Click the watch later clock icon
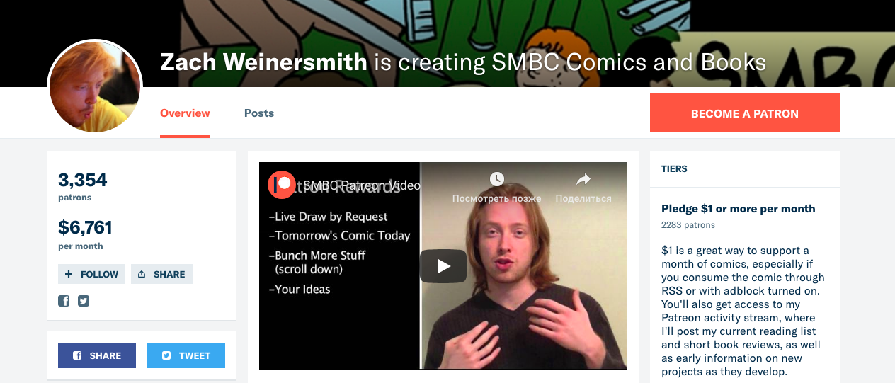The image size is (895, 383). (497, 179)
